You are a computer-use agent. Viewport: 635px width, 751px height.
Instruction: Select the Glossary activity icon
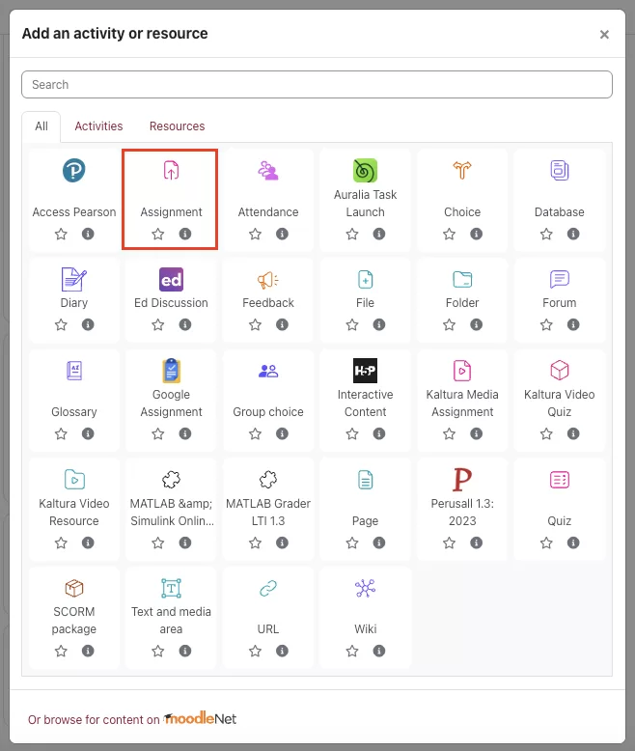coord(74,371)
